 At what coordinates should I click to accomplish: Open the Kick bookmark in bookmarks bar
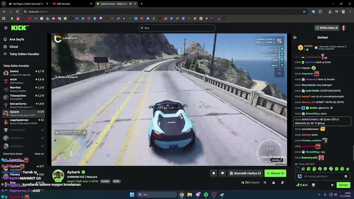[12, 19]
